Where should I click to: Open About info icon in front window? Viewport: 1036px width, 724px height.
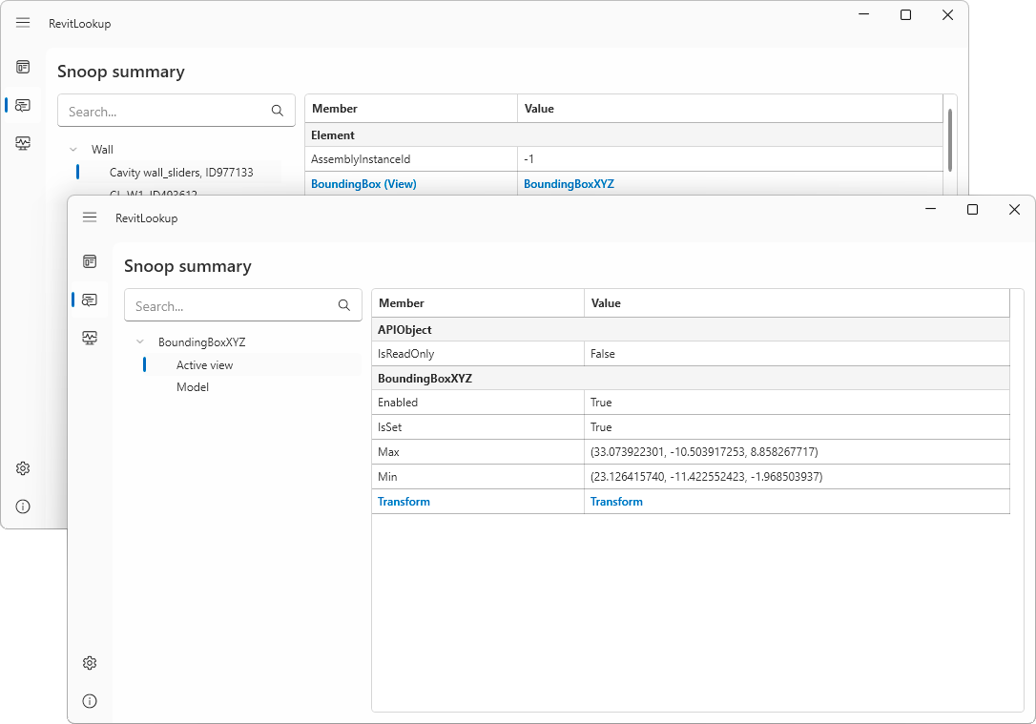click(90, 701)
